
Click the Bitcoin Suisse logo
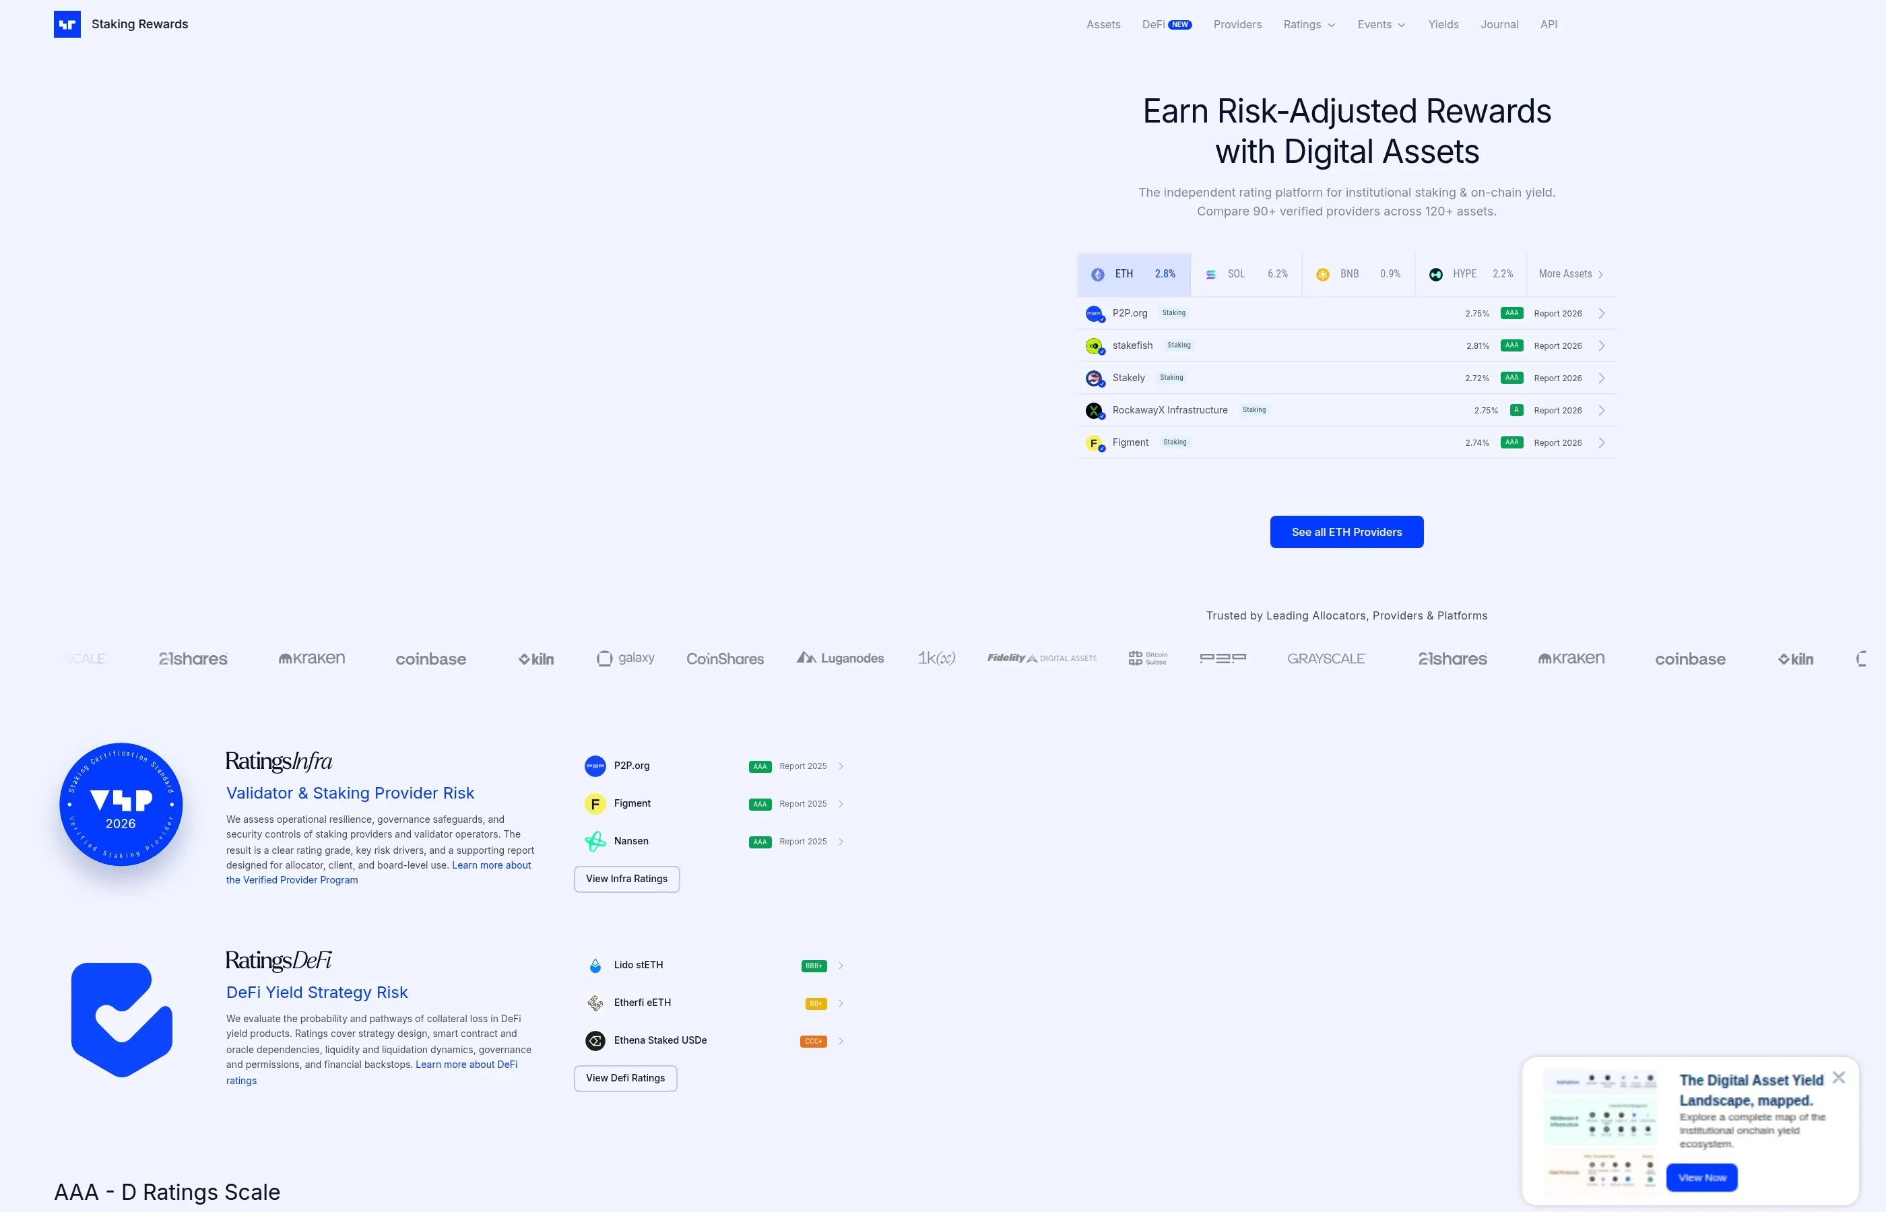click(x=1148, y=659)
